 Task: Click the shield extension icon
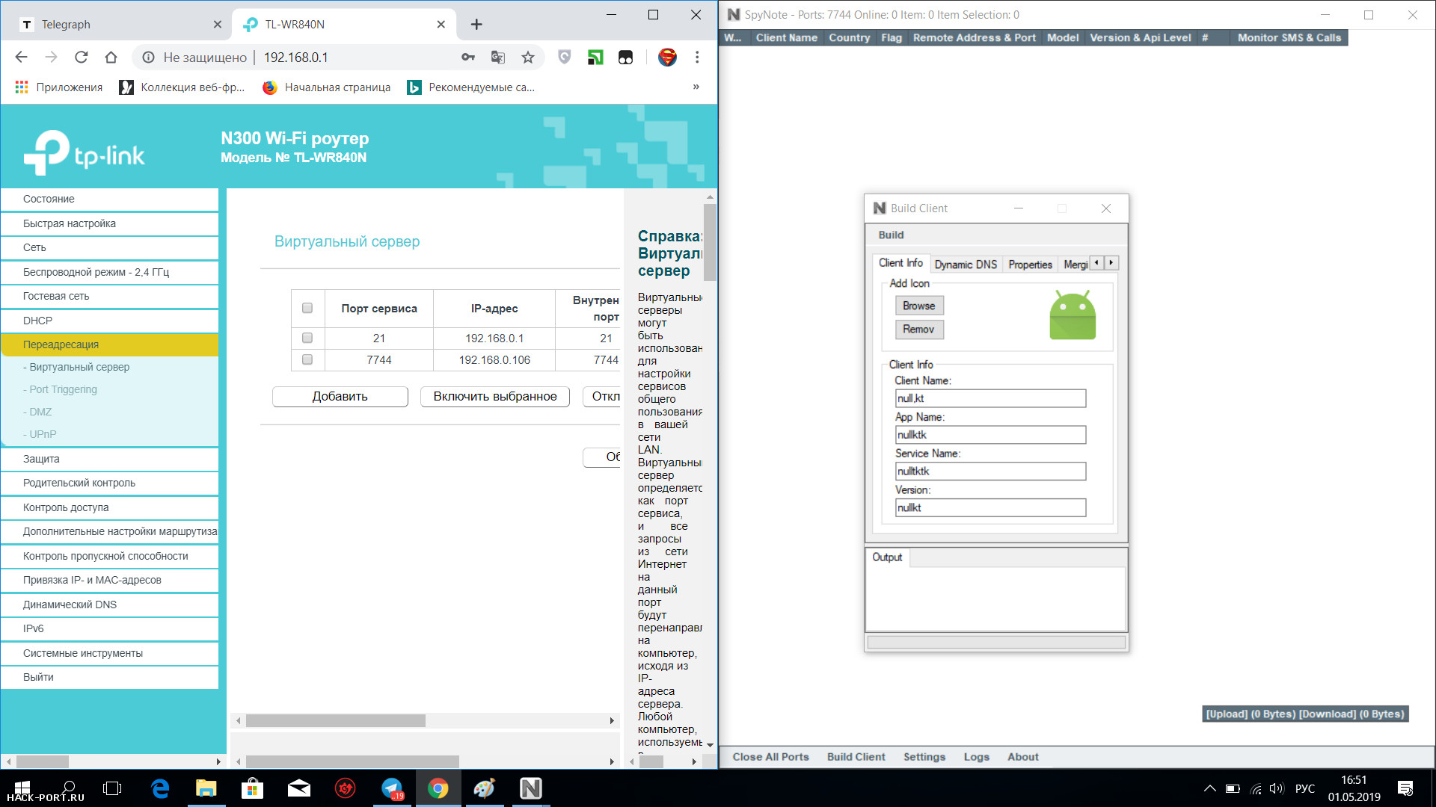[565, 58]
